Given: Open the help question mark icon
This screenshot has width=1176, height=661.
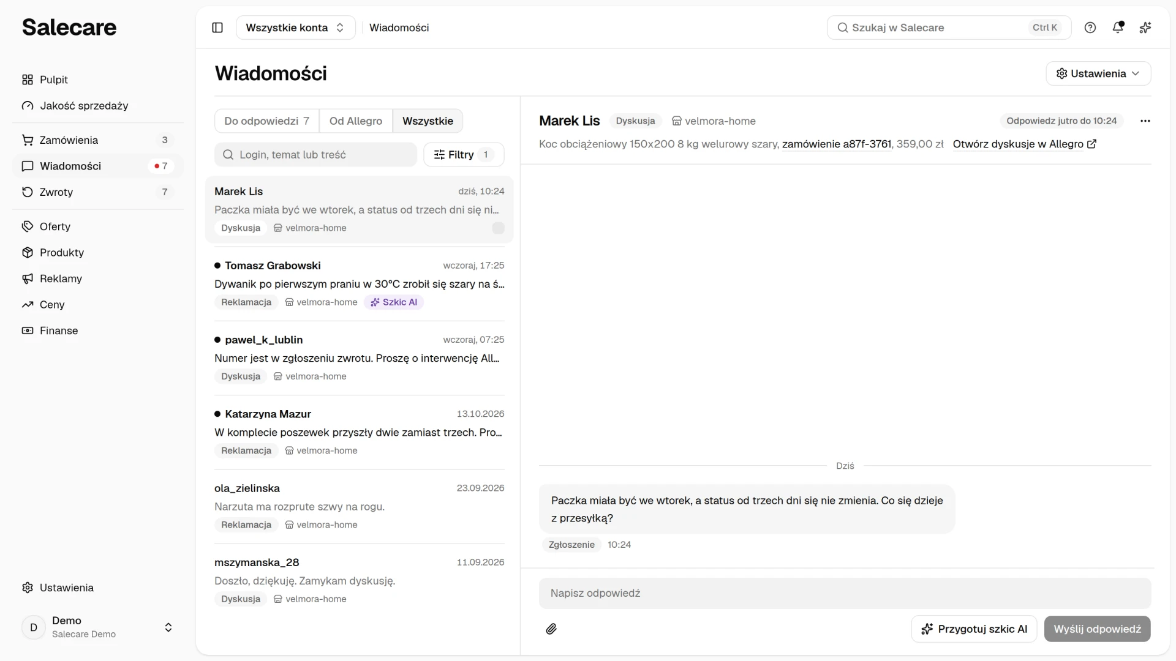Looking at the screenshot, I should (1090, 28).
